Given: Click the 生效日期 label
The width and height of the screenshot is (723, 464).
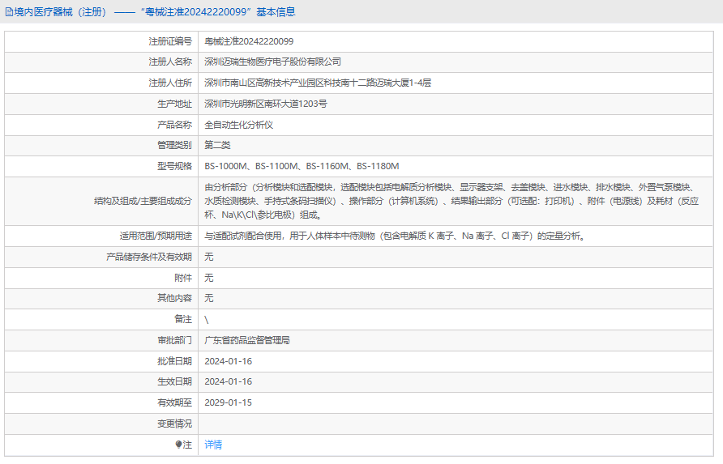Looking at the screenshot, I should click(174, 381).
